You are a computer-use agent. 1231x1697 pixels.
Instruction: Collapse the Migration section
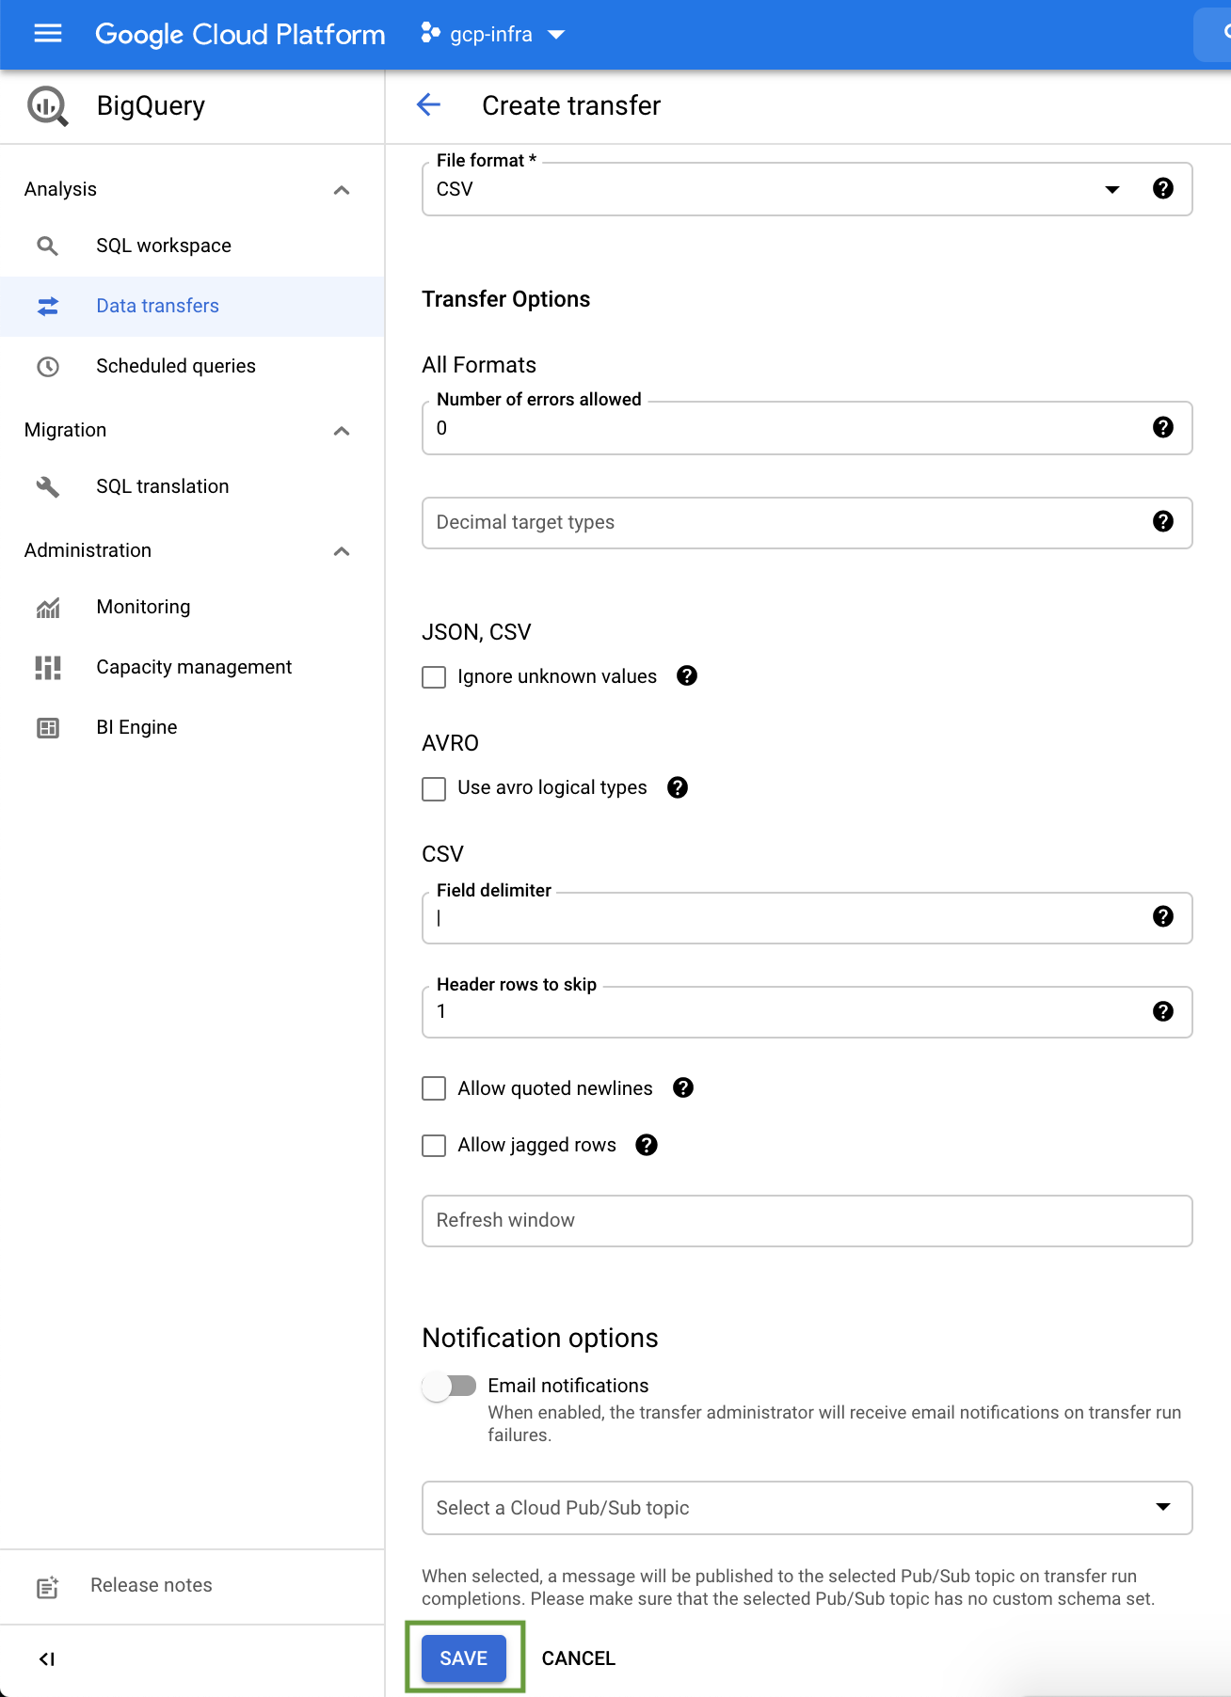[x=342, y=431]
